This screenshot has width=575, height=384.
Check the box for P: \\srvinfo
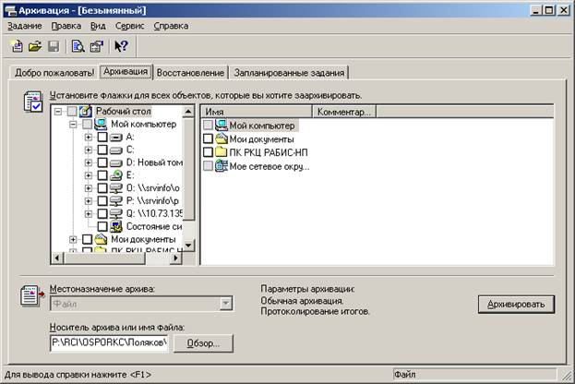[102, 201]
